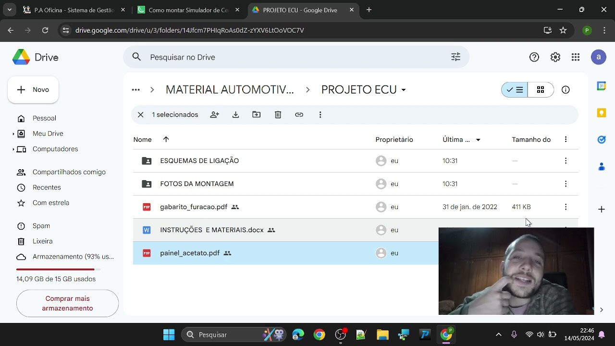
Task: Copy link for the selected file
Action: click(299, 115)
